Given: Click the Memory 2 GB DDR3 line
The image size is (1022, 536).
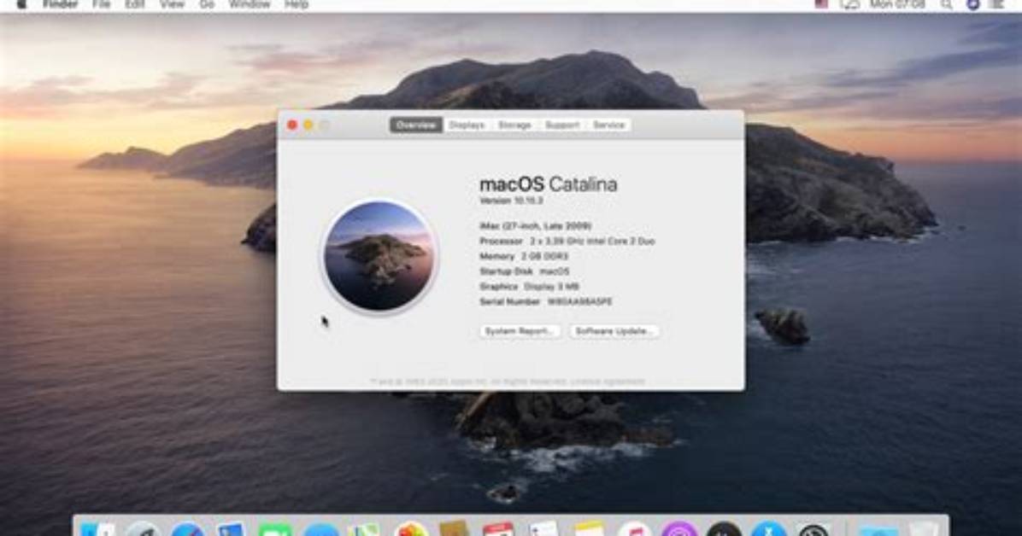Looking at the screenshot, I should point(523,257).
